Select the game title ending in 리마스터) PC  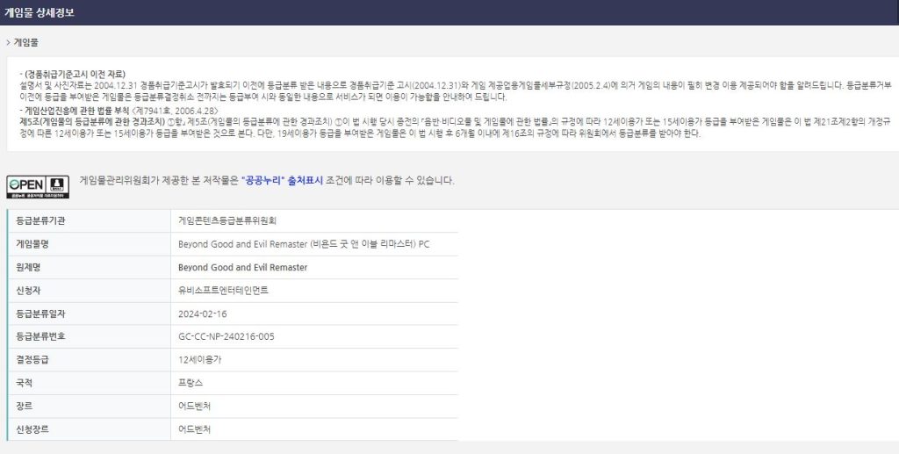[304, 244]
